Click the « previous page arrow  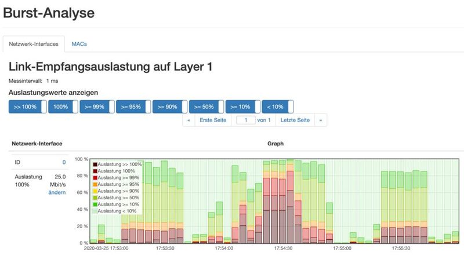point(189,120)
